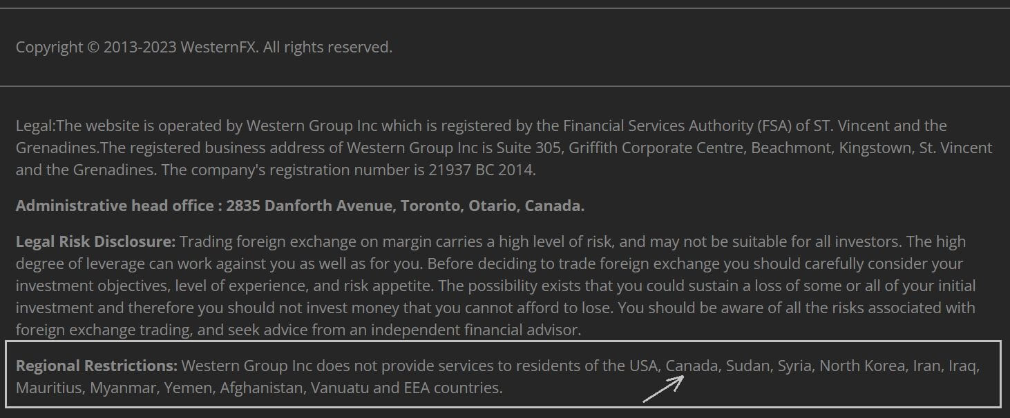This screenshot has width=1010, height=418.
Task: Click the Legal: label starting the first paragraph
Action: [x=35, y=126]
